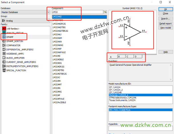Select LM324AJ in the component list
Viewport: 174px width, 134px height.
coord(57,34)
